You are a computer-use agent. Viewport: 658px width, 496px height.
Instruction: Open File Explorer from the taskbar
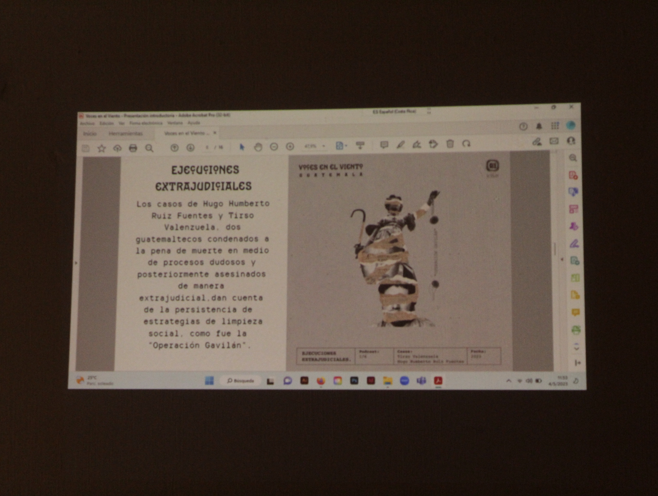coord(388,381)
